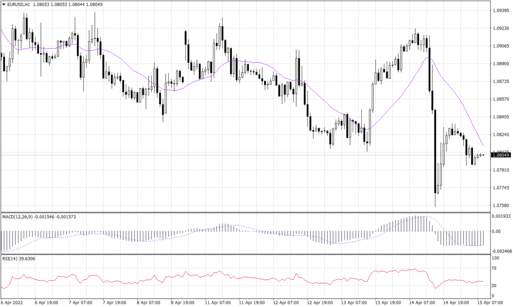Click the separator above the MACD subwindow

point(250,212)
